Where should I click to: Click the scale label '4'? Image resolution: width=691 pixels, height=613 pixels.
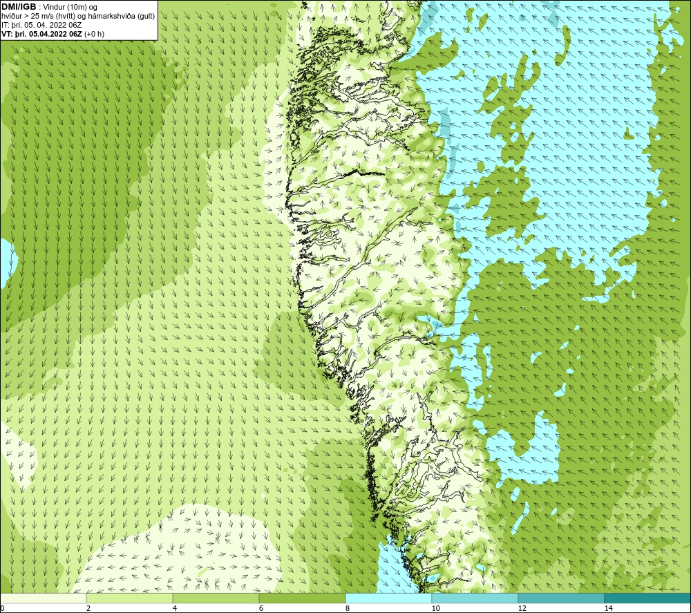pos(175,609)
